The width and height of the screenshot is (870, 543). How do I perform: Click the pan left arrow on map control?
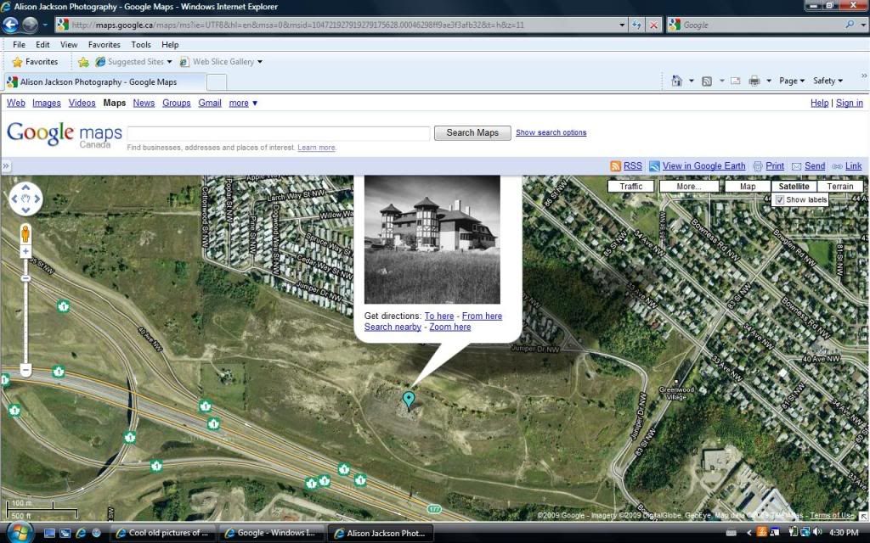click(x=14, y=199)
